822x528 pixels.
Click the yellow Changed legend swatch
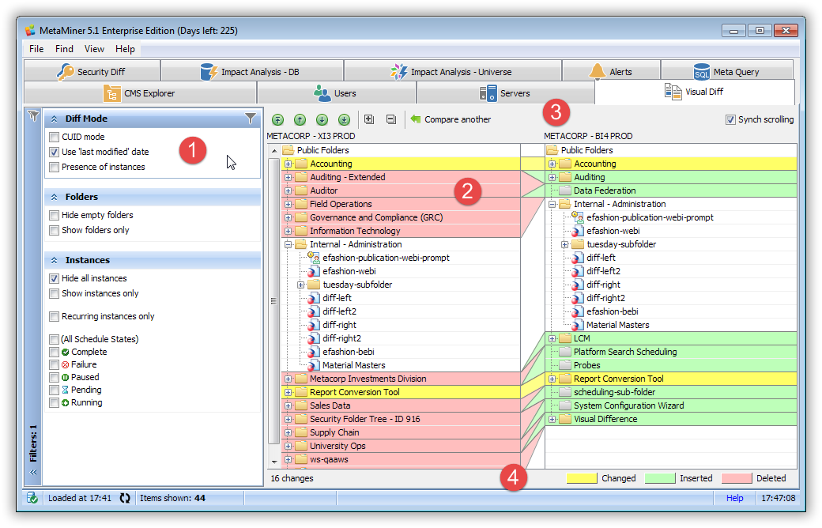582,478
